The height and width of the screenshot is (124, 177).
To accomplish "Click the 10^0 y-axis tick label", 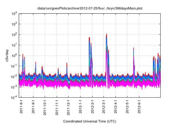I will pos(14,55).
